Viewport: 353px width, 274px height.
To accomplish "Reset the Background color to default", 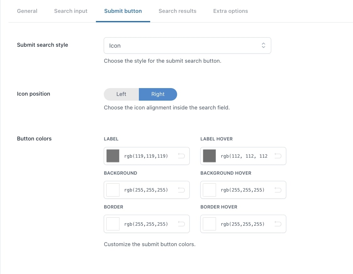I will point(181,190).
